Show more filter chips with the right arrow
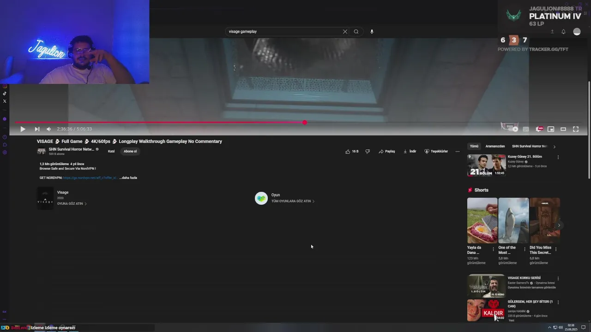Viewport: 591px width, 332px height. pyautogui.click(x=554, y=147)
